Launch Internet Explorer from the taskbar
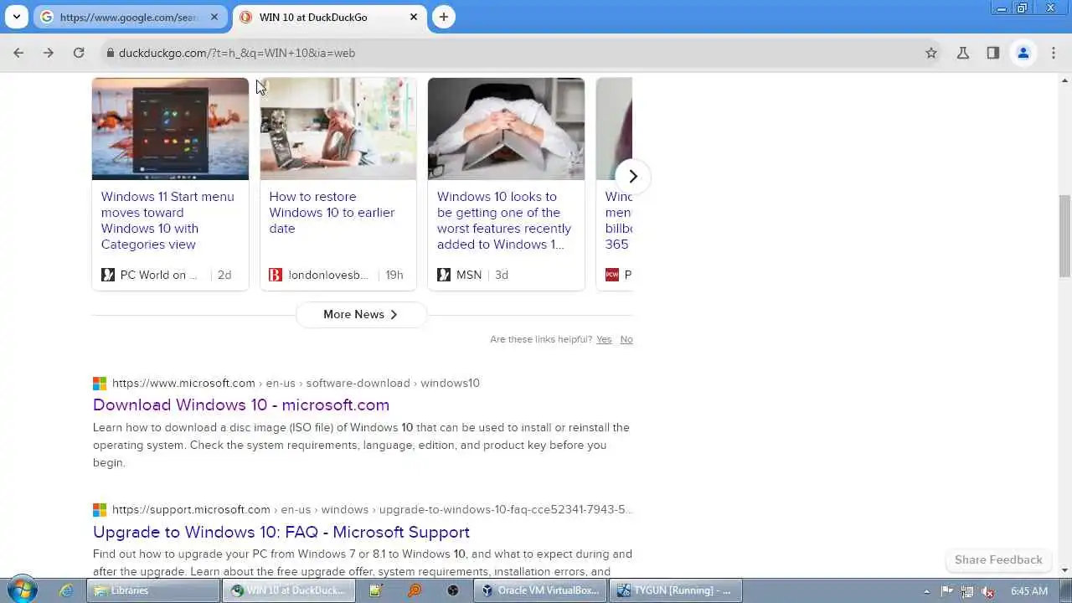Screen dimensions: 1072x603 tap(66, 590)
